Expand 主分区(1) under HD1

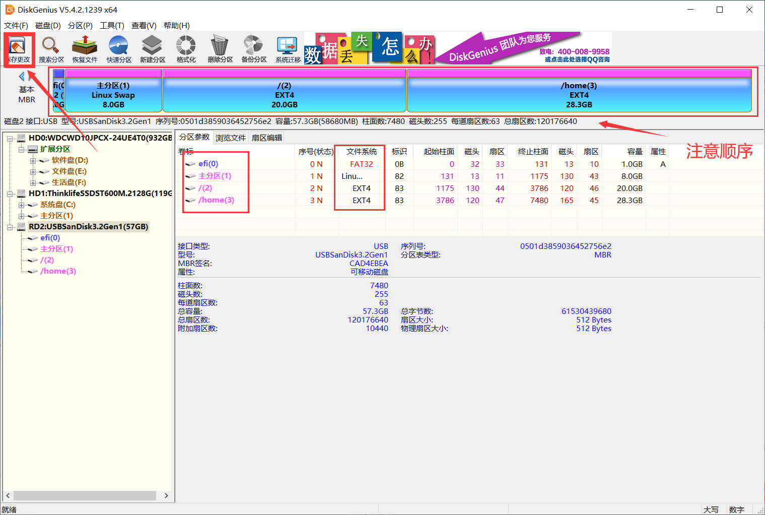pyautogui.click(x=22, y=216)
